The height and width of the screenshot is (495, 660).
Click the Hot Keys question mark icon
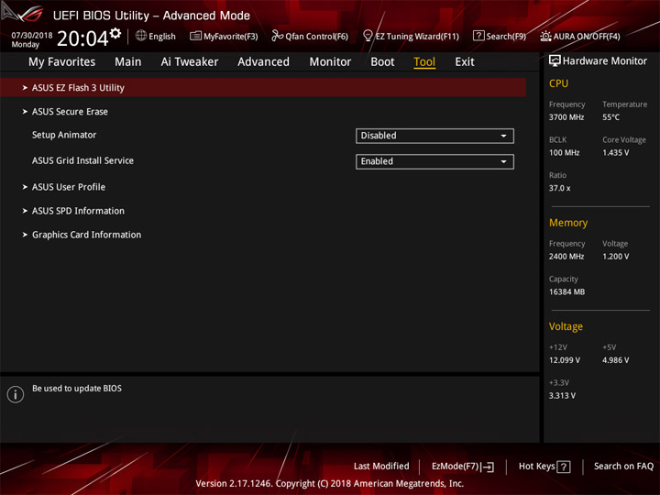pyautogui.click(x=564, y=467)
